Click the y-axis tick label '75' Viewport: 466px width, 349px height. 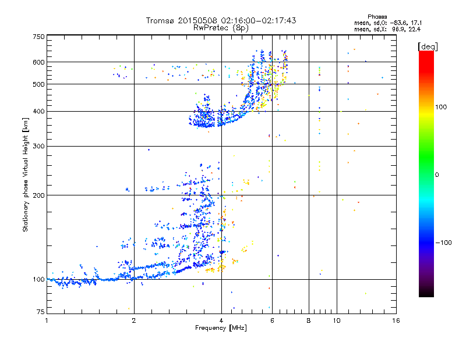click(41, 312)
